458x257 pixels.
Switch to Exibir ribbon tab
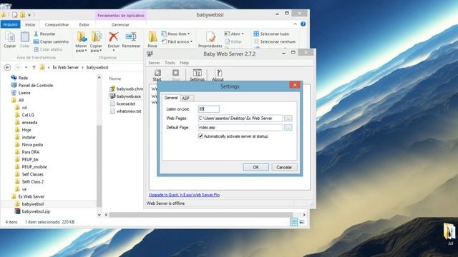tap(84, 25)
